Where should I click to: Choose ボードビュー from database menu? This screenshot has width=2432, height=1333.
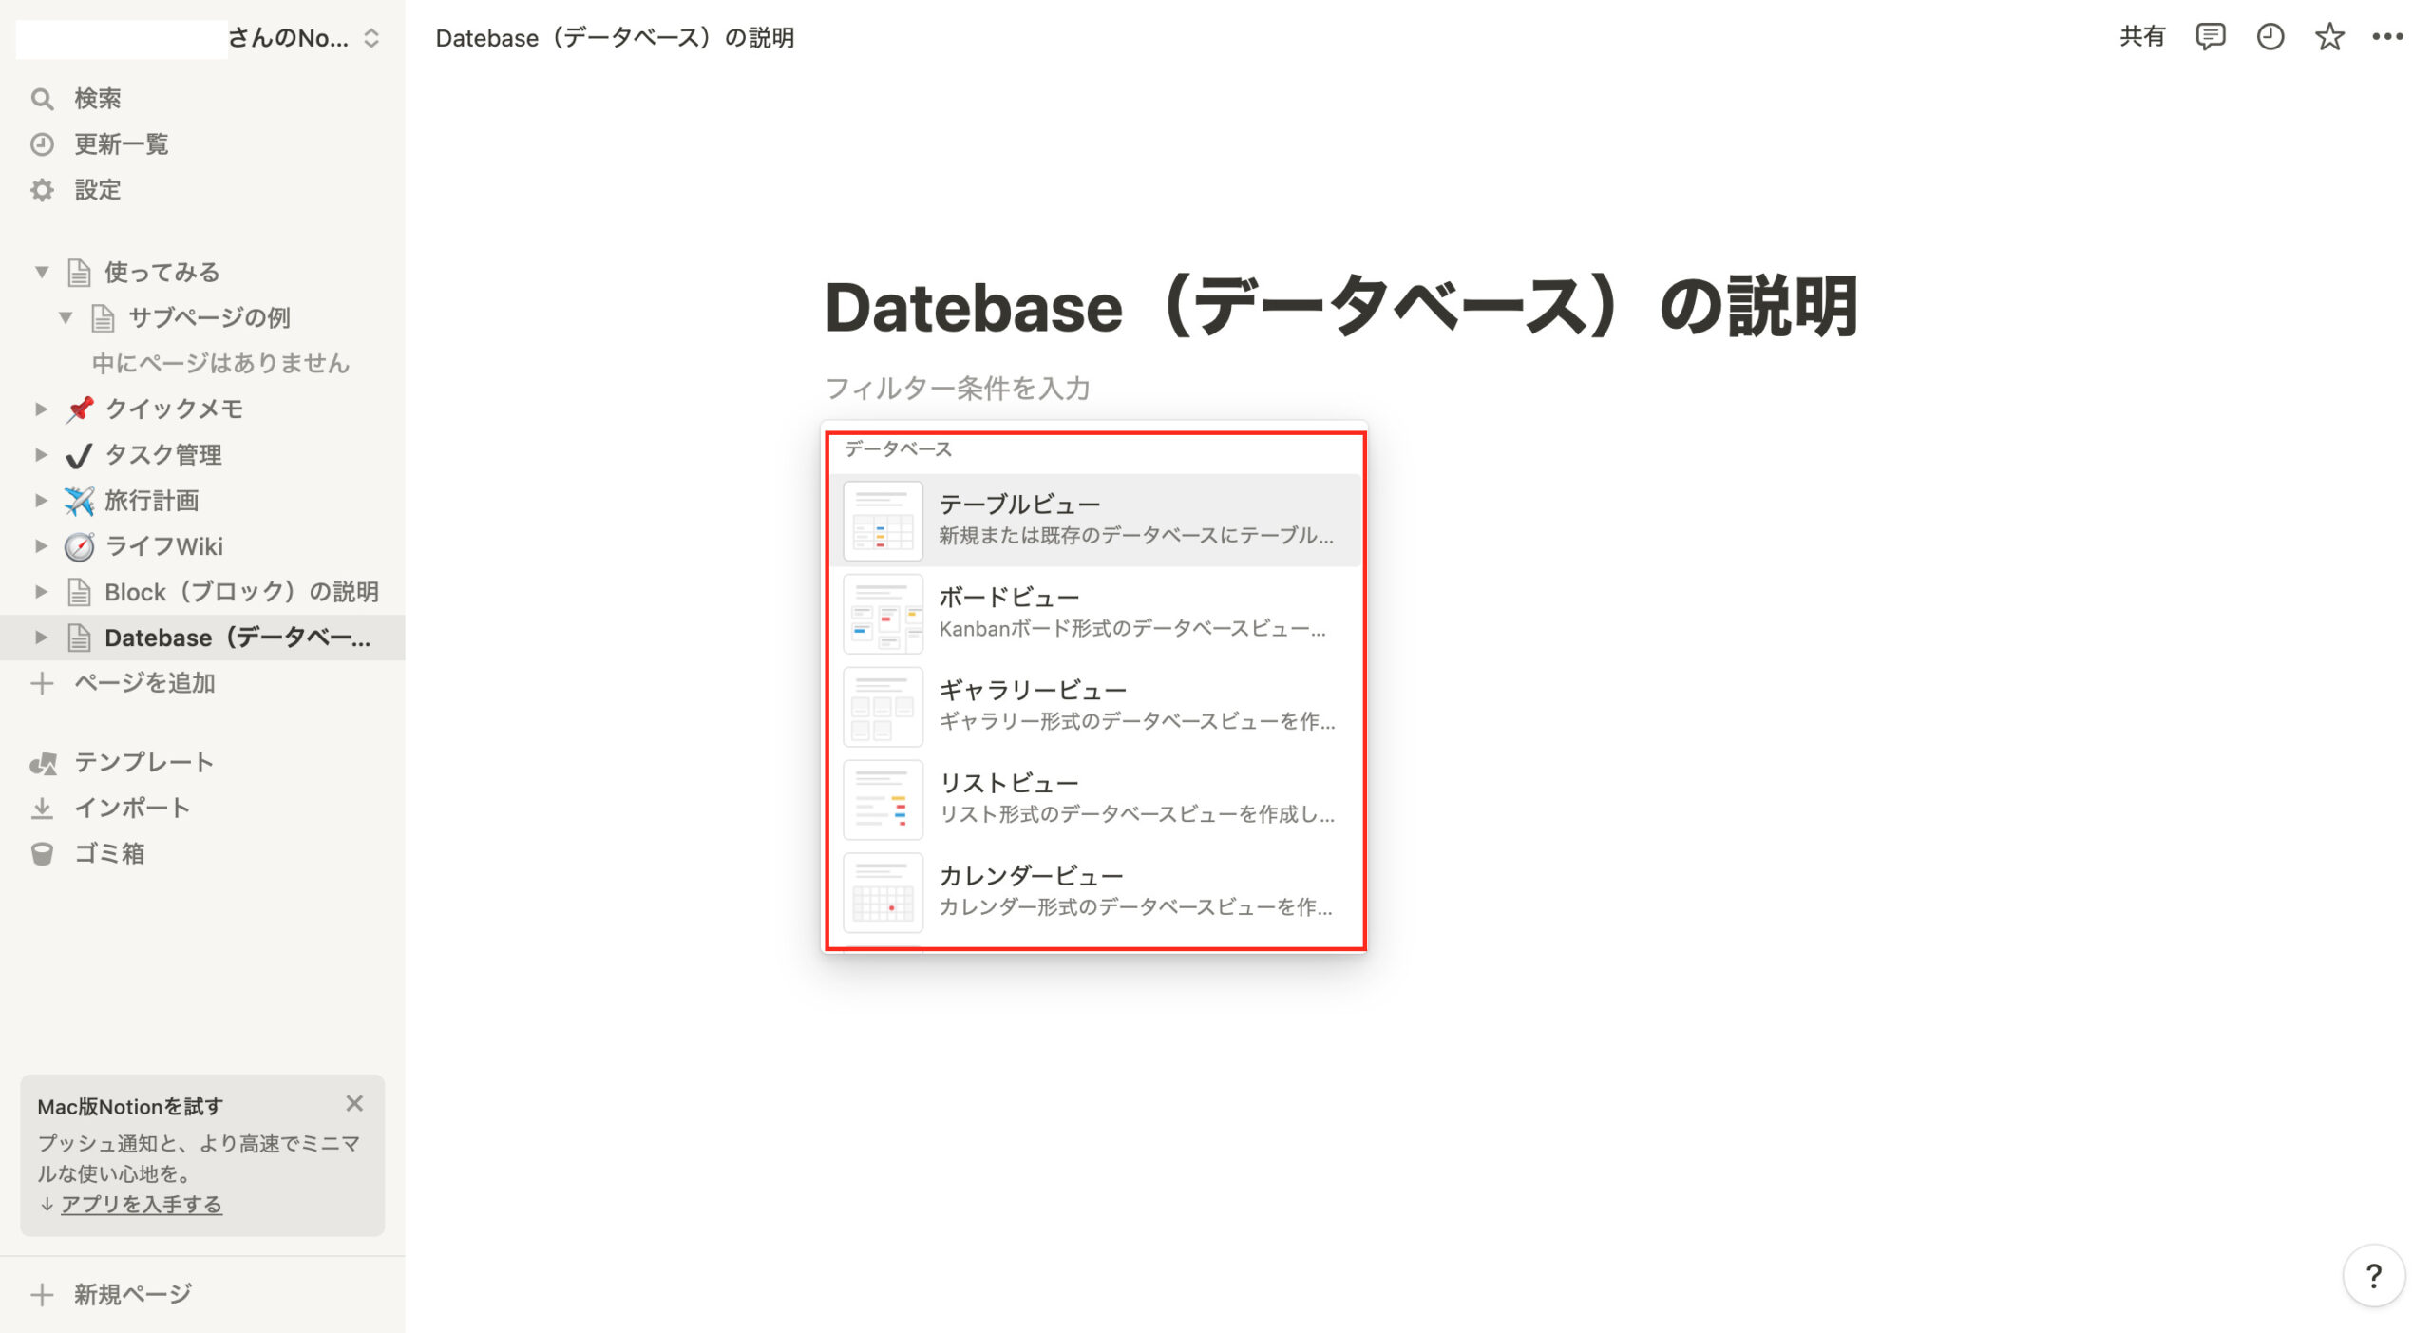(1095, 613)
